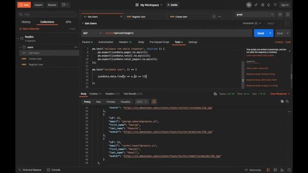The width and height of the screenshot is (308, 173).
Task: Open the Headers request tab
Action: pos(125,42)
